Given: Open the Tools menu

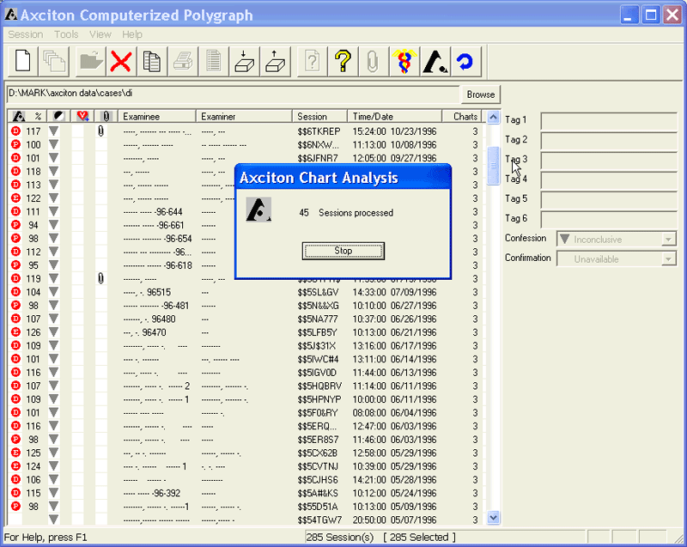Looking at the screenshot, I should (x=66, y=34).
